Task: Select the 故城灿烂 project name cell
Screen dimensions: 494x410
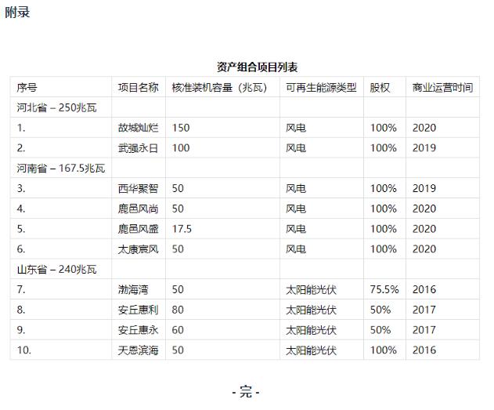Action: pos(138,128)
